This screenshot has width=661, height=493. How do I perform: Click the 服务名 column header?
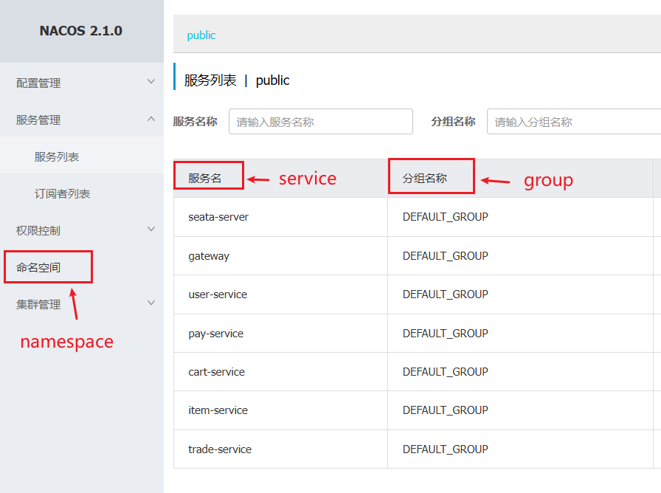[205, 179]
